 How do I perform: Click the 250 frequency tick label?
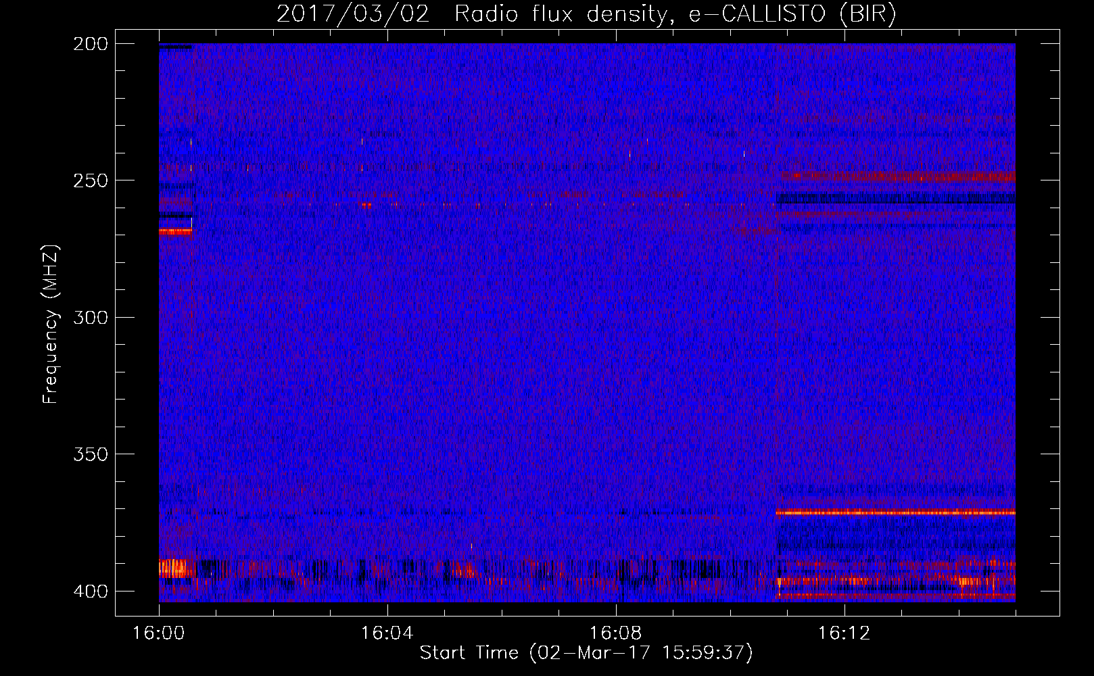pos(90,180)
